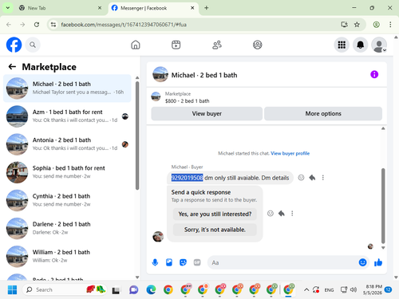Open Azm - 1 bed 1 bath conversation
This screenshot has width=399, height=299.
(x=67, y=116)
